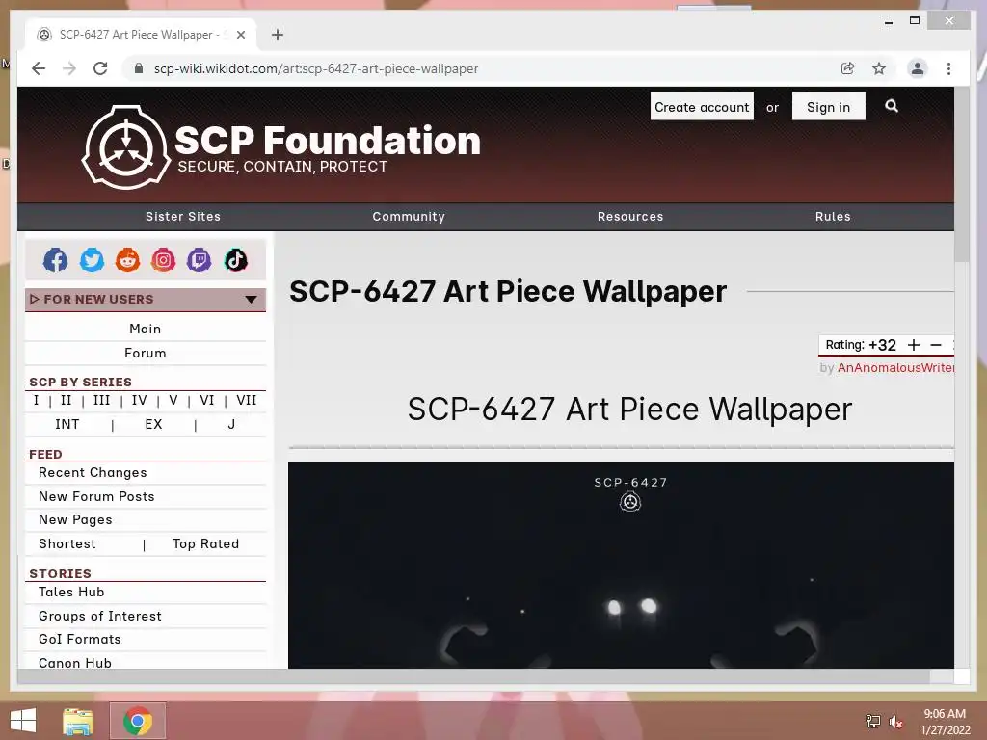Image resolution: width=987 pixels, height=740 pixels.
Task: Open the Windows Start button
Action: pos(23,721)
